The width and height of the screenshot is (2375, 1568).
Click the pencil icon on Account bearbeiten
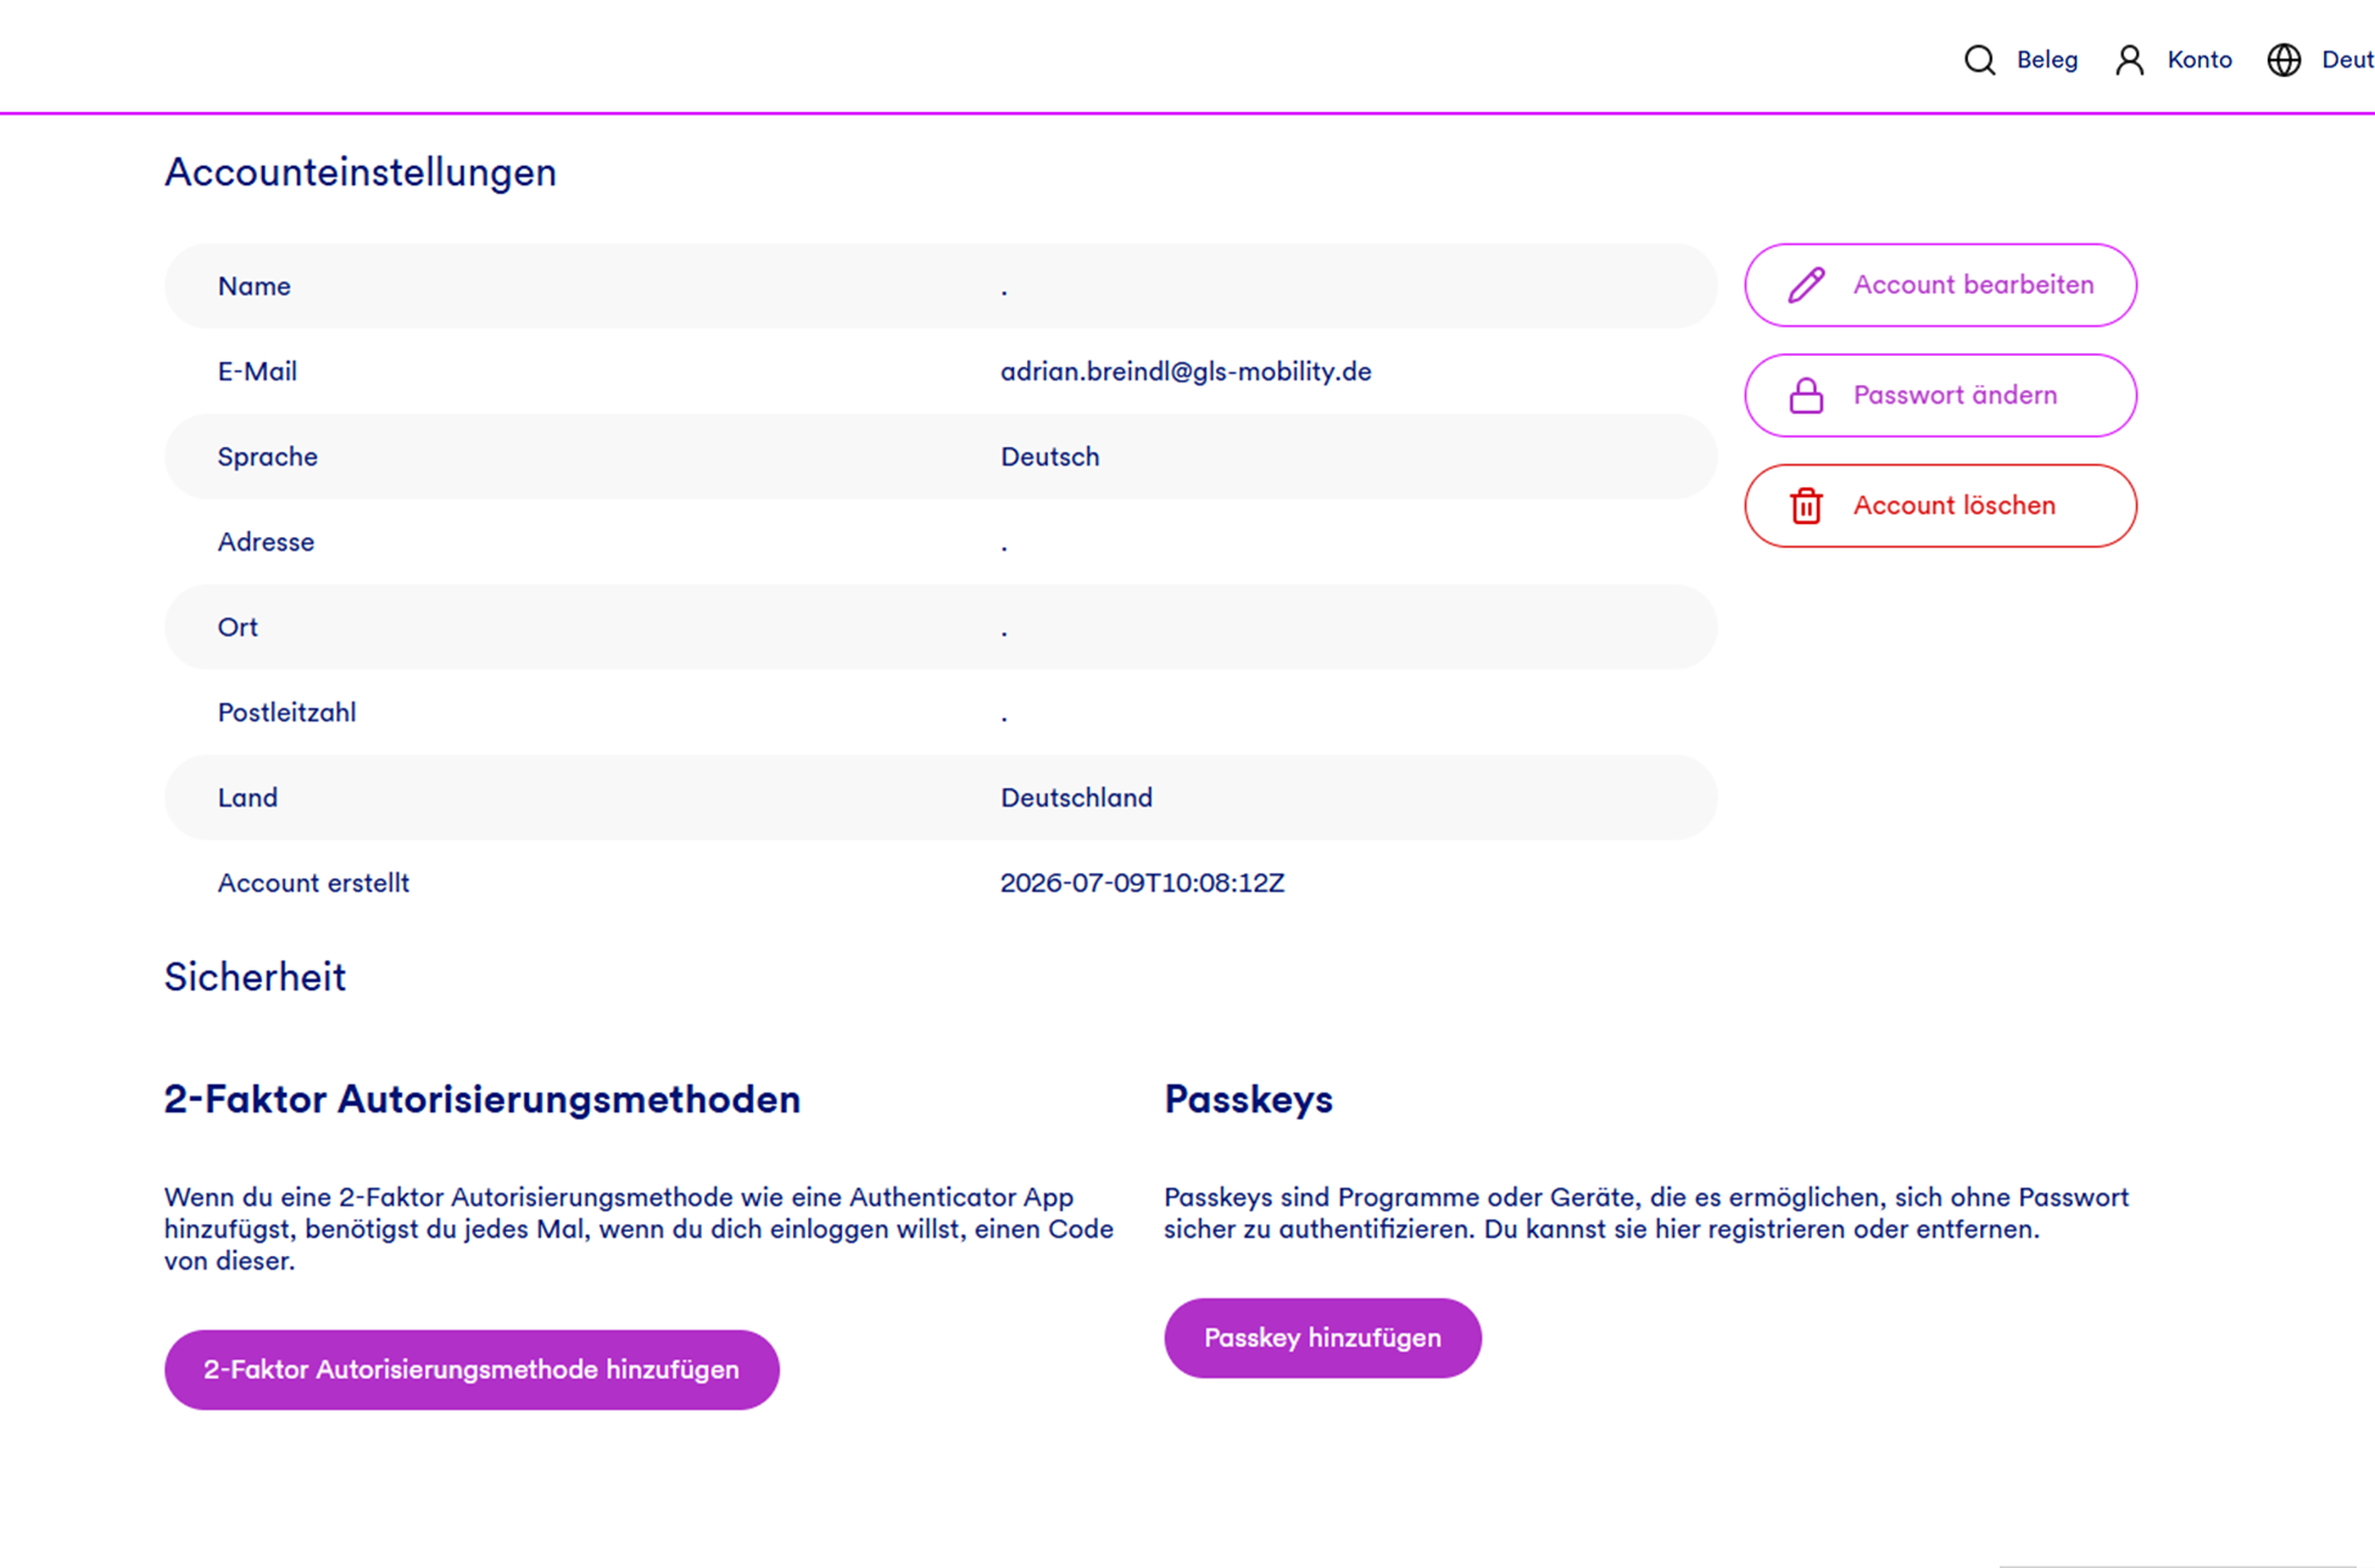point(1806,285)
